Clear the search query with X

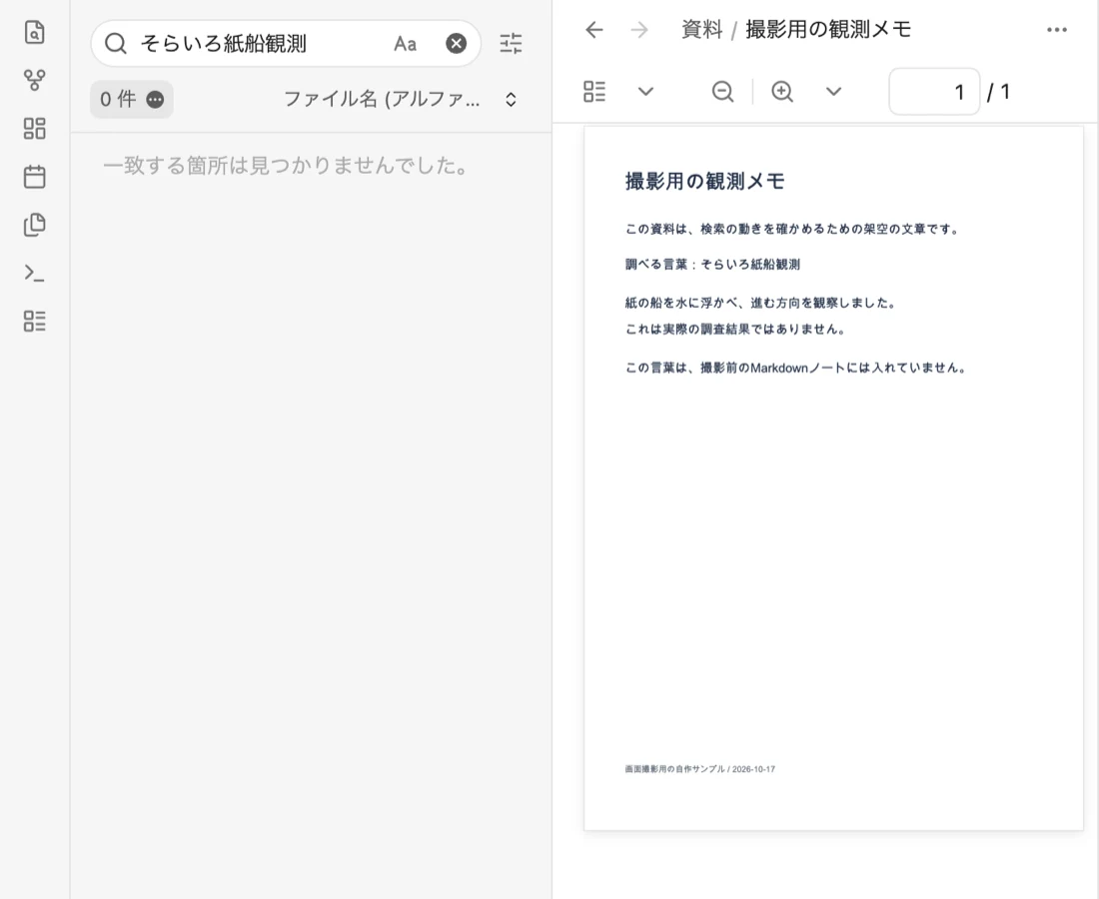457,43
